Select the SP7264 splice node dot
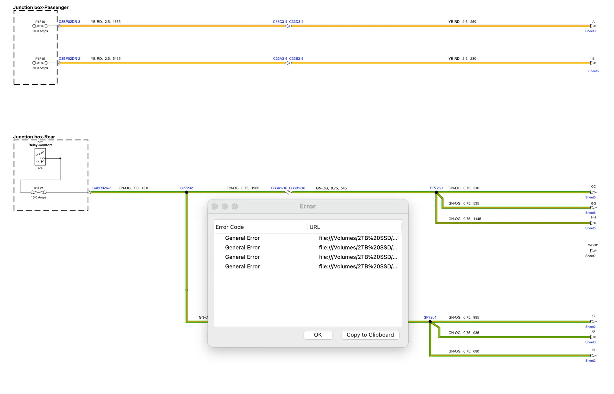This screenshot has width=614, height=394. (x=430, y=322)
